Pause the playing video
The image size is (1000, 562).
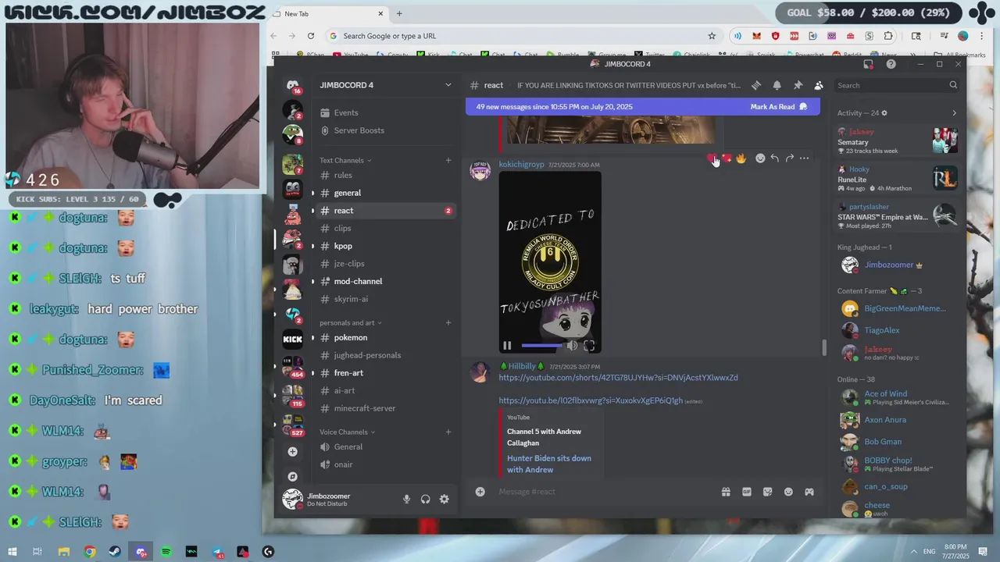507,345
